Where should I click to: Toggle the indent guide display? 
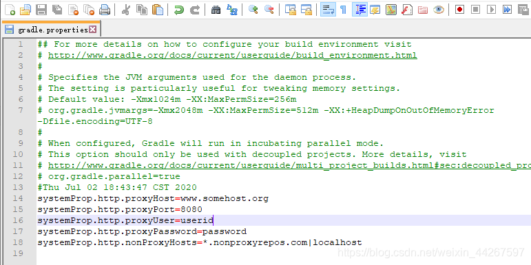coord(360,10)
